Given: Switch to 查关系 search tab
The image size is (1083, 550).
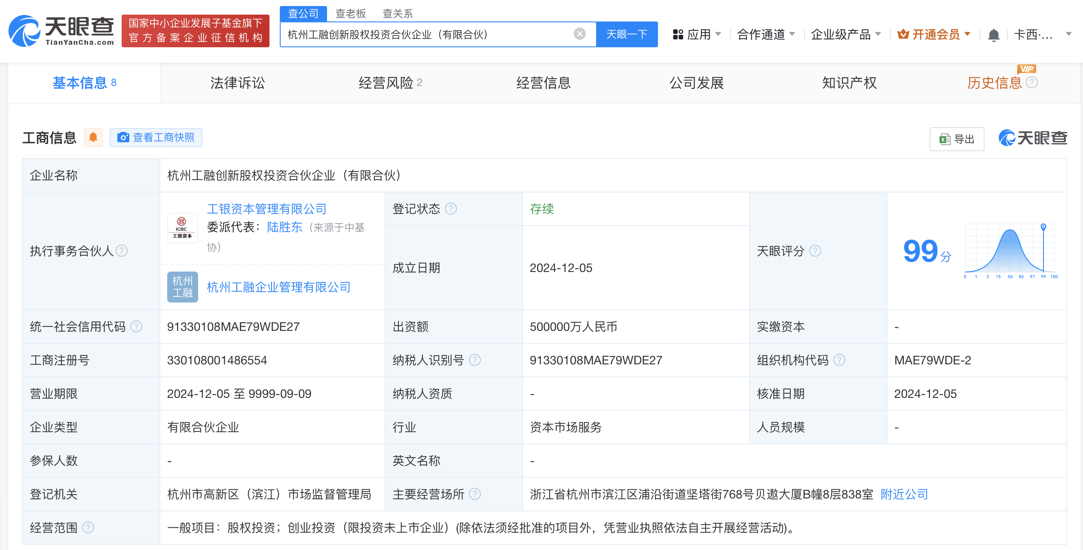Looking at the screenshot, I should (x=398, y=14).
